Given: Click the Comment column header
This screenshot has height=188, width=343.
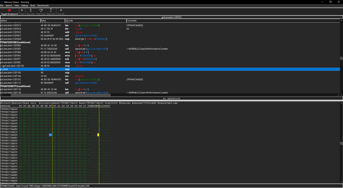Looking at the screenshot, I should coord(233,21).
